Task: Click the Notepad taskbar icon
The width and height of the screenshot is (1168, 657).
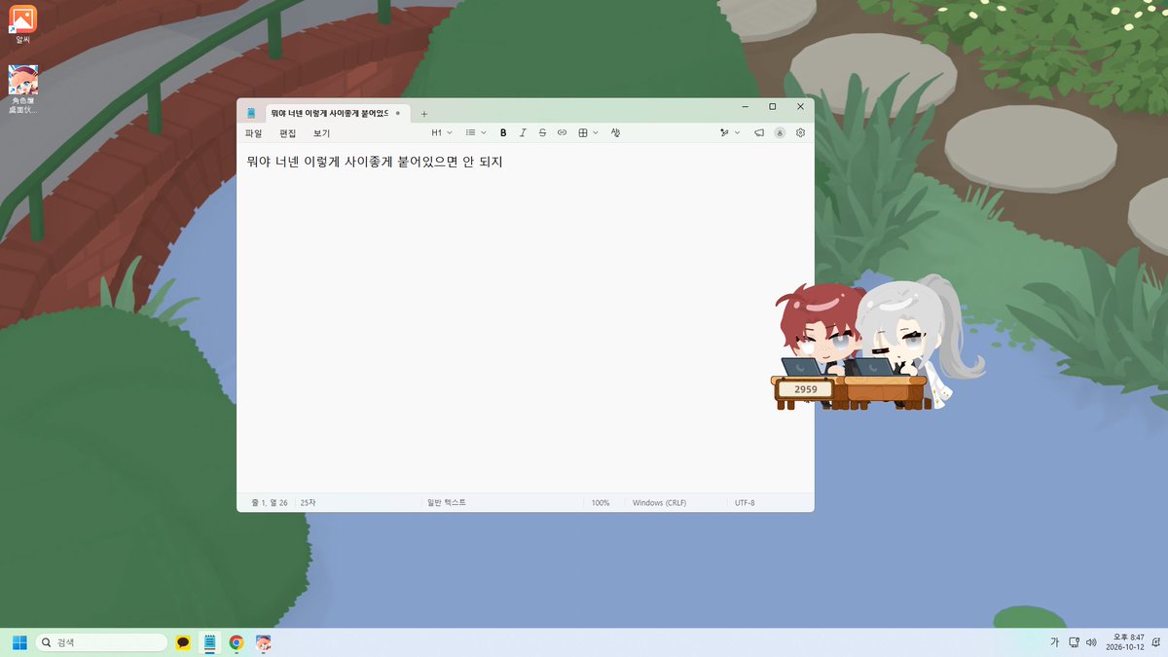Action: pyautogui.click(x=209, y=642)
